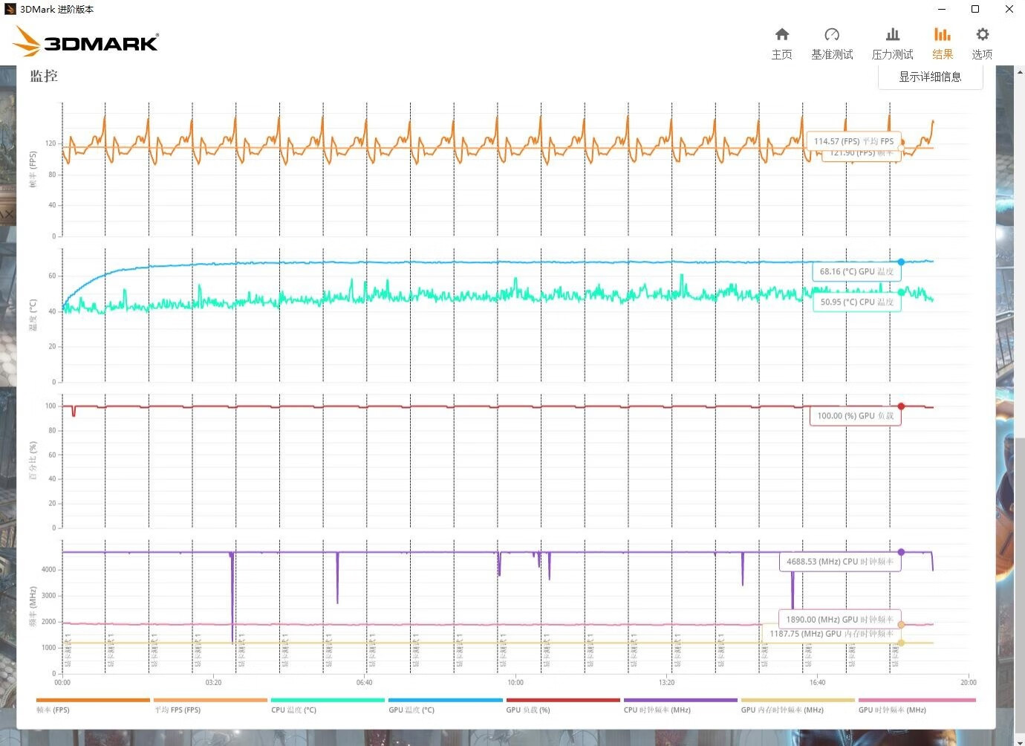1025x746 pixels.
Task: Minimize the 3DMark window
Action: point(942,9)
